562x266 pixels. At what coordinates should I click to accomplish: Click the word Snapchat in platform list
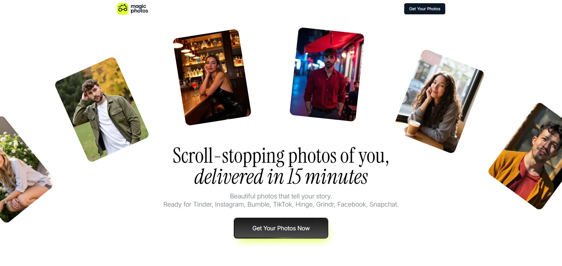[383, 204]
